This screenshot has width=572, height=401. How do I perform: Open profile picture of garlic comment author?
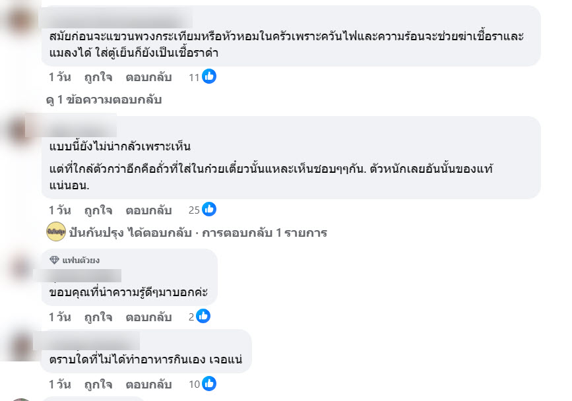point(20,20)
